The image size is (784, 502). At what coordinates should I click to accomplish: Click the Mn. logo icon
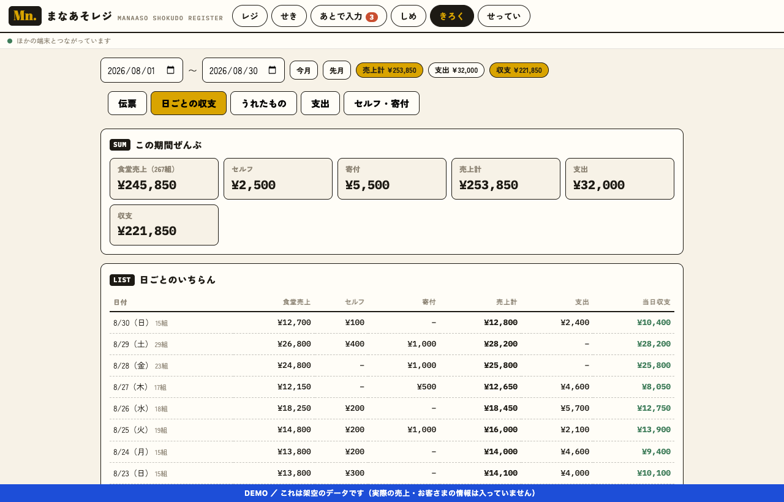tap(25, 16)
